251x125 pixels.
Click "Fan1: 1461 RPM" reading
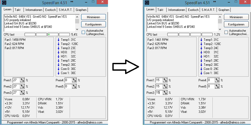coord(158,40)
